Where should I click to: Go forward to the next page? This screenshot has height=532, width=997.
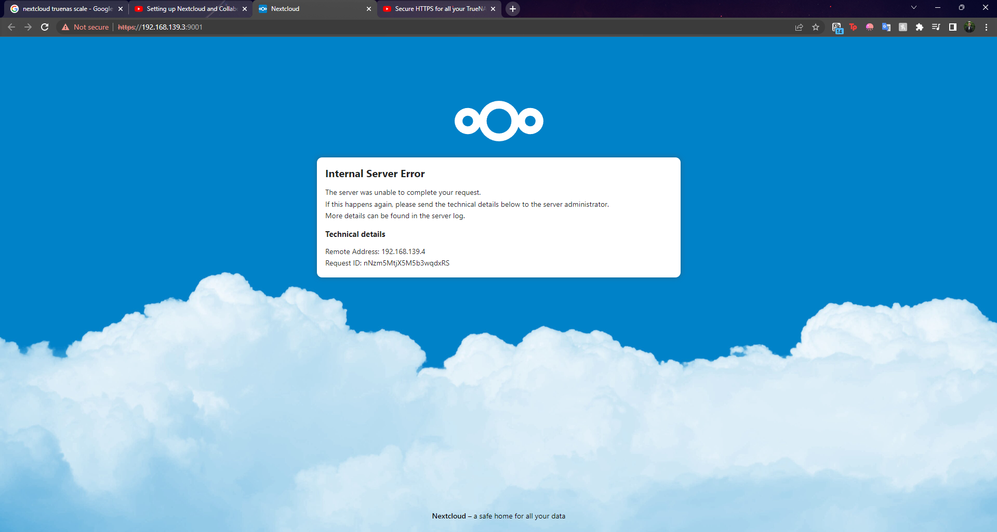pyautogui.click(x=28, y=27)
